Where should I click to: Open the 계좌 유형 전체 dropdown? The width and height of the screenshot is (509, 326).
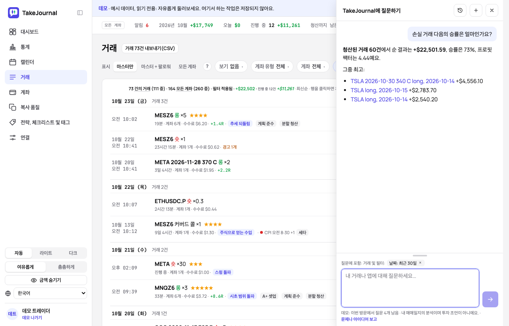(272, 66)
